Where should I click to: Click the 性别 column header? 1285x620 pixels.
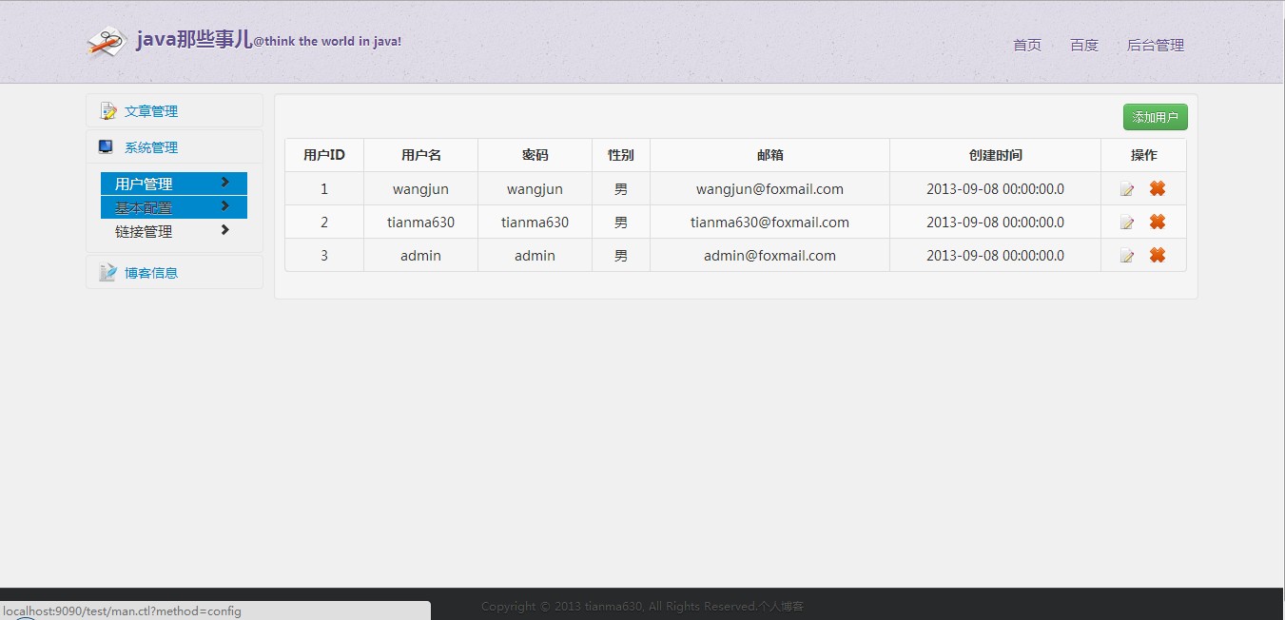click(621, 155)
